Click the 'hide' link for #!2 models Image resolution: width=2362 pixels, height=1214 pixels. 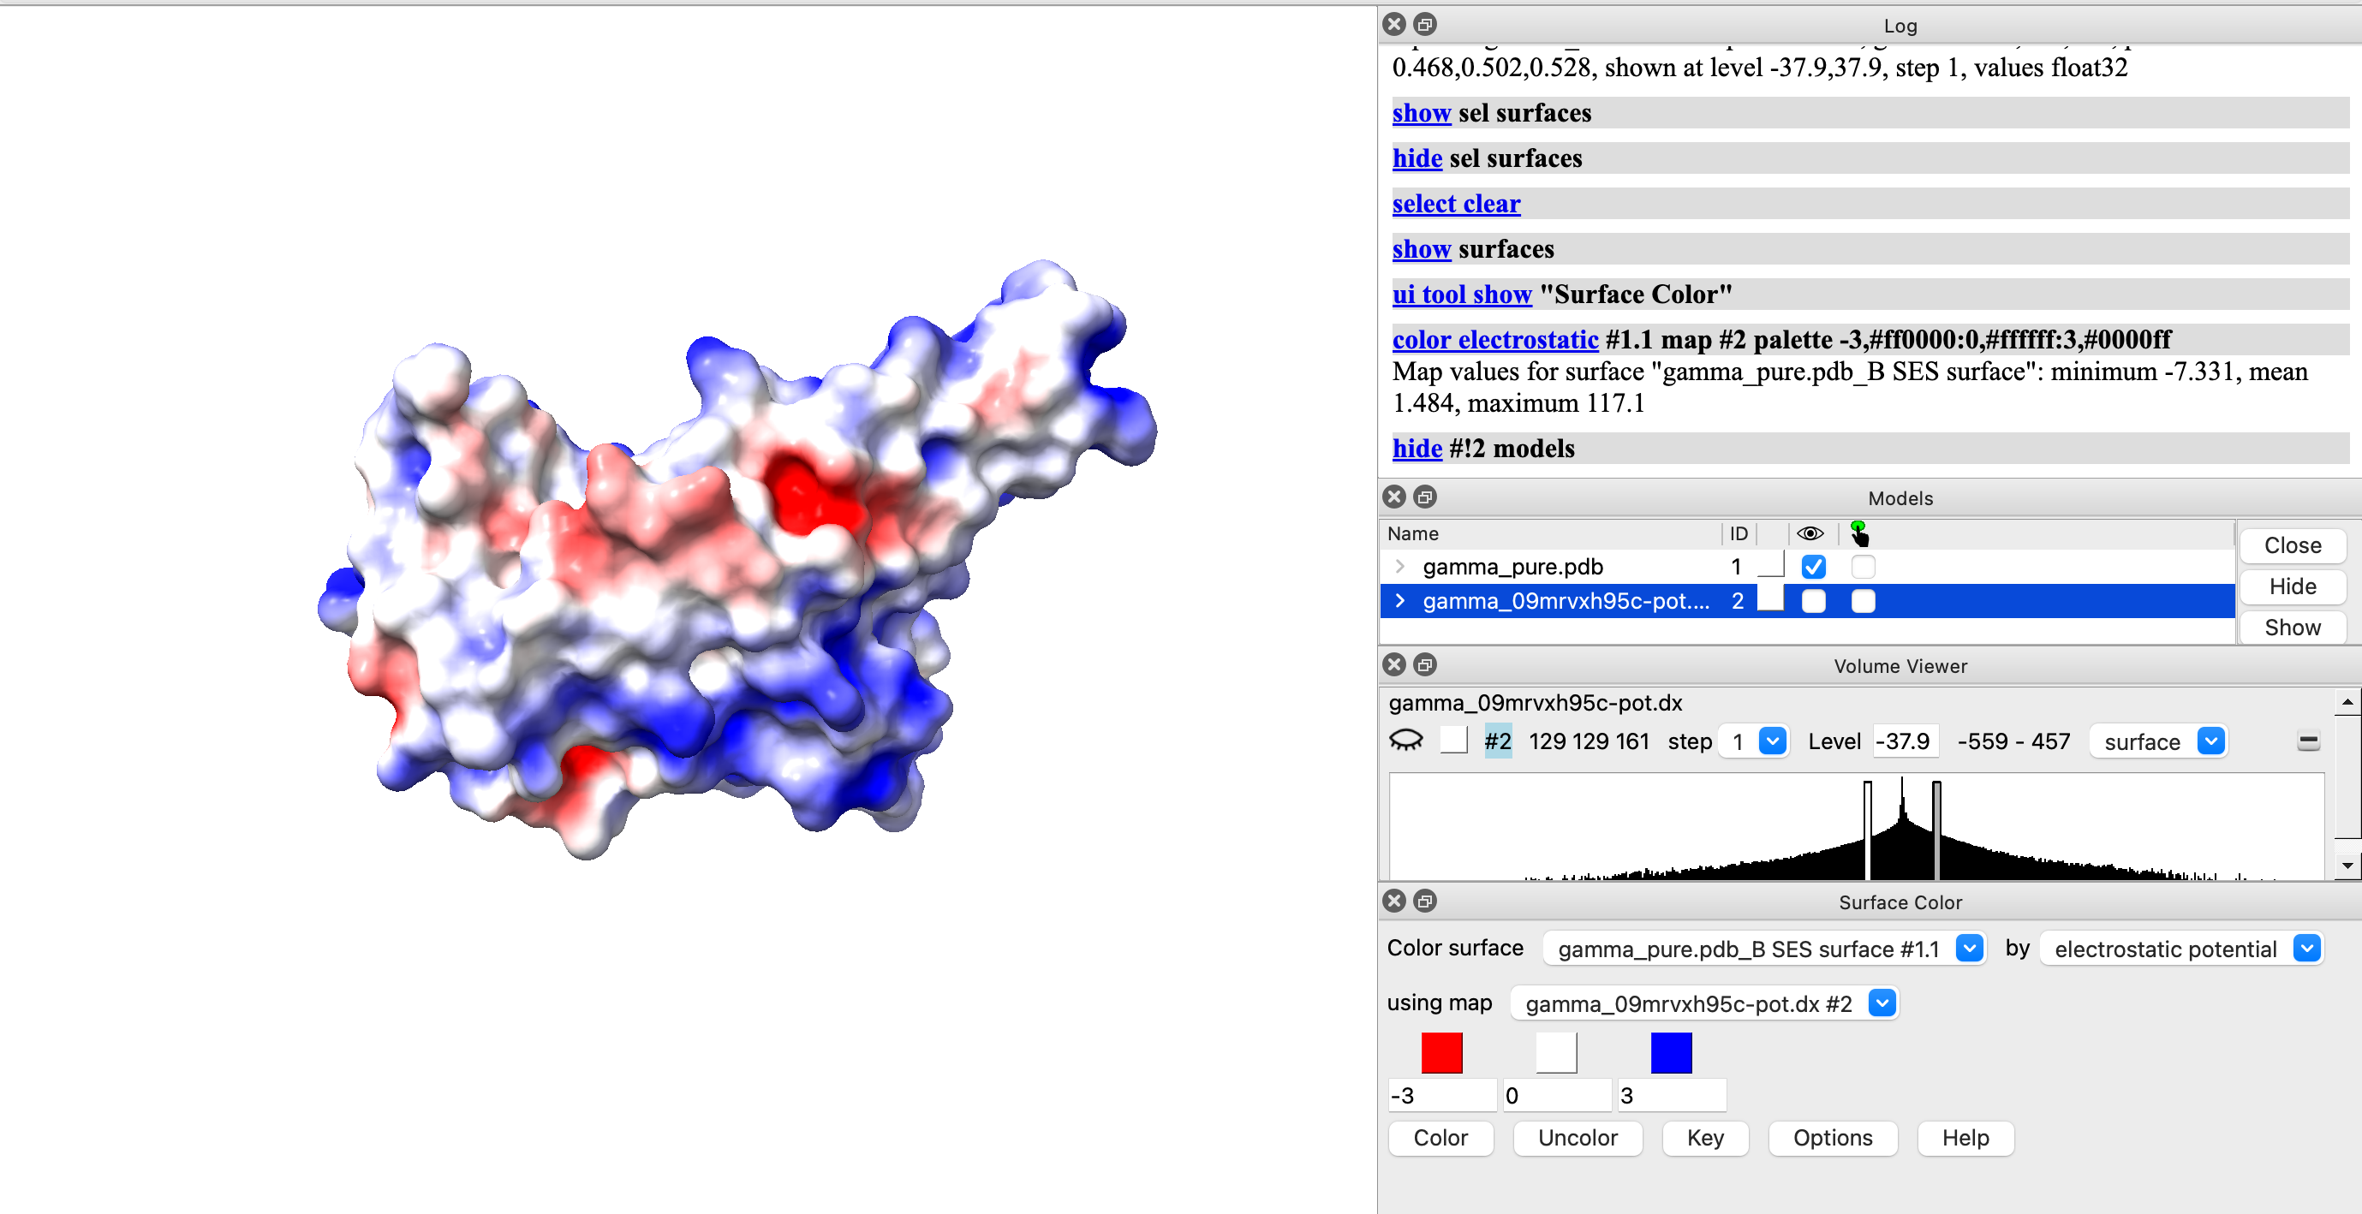[x=1417, y=449]
